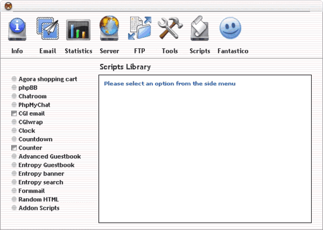Screen dimensions: 323x230
Task: Open the FTP file transfer icon
Action: [x=140, y=29]
